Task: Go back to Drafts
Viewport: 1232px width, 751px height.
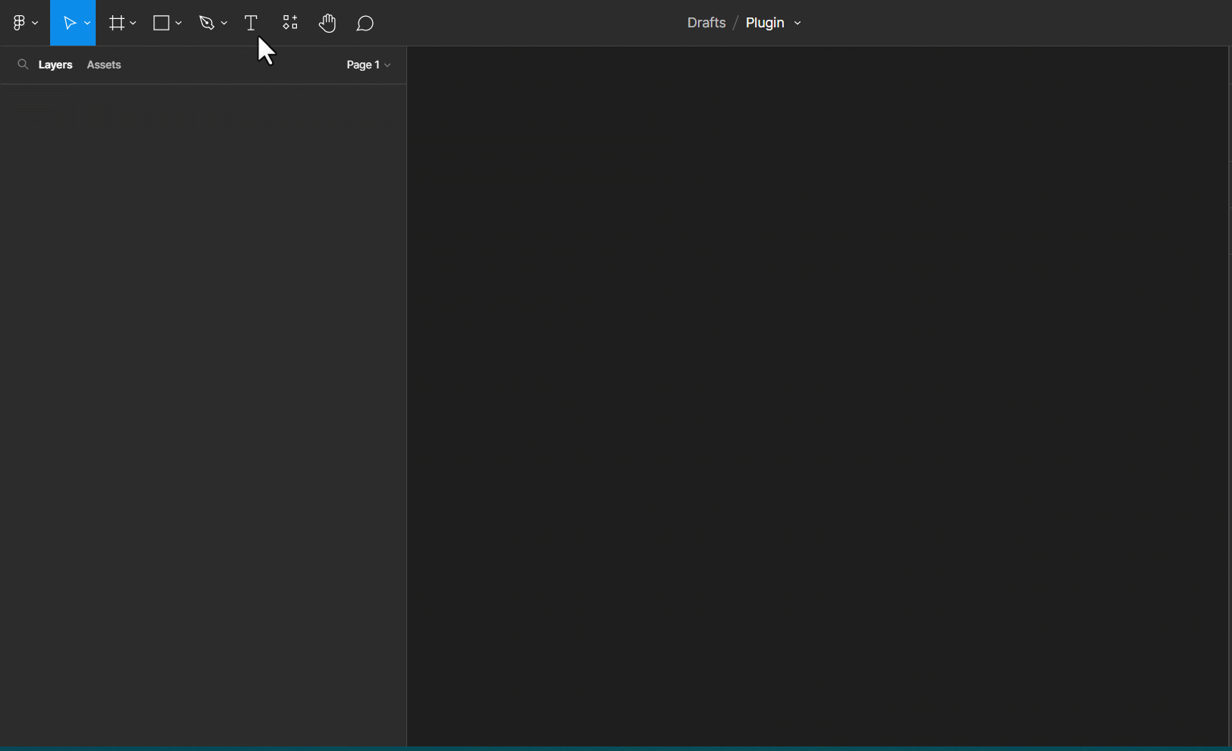Action: [x=706, y=22]
